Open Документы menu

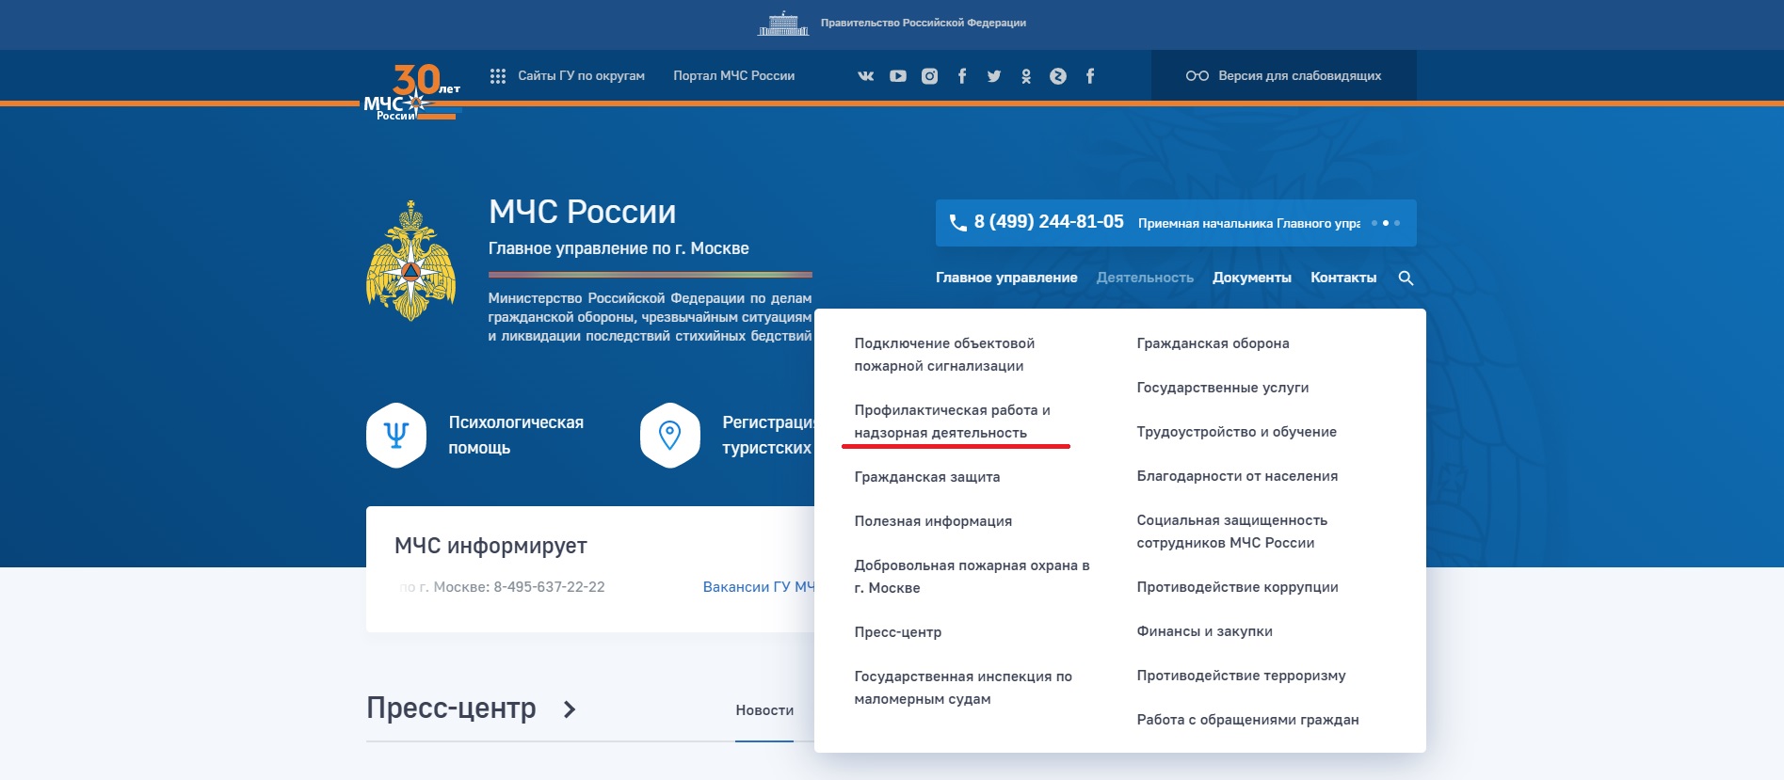(1252, 278)
